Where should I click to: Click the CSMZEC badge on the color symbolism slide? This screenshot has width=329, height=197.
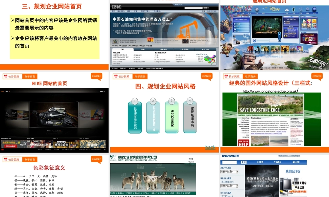(x=96, y=159)
